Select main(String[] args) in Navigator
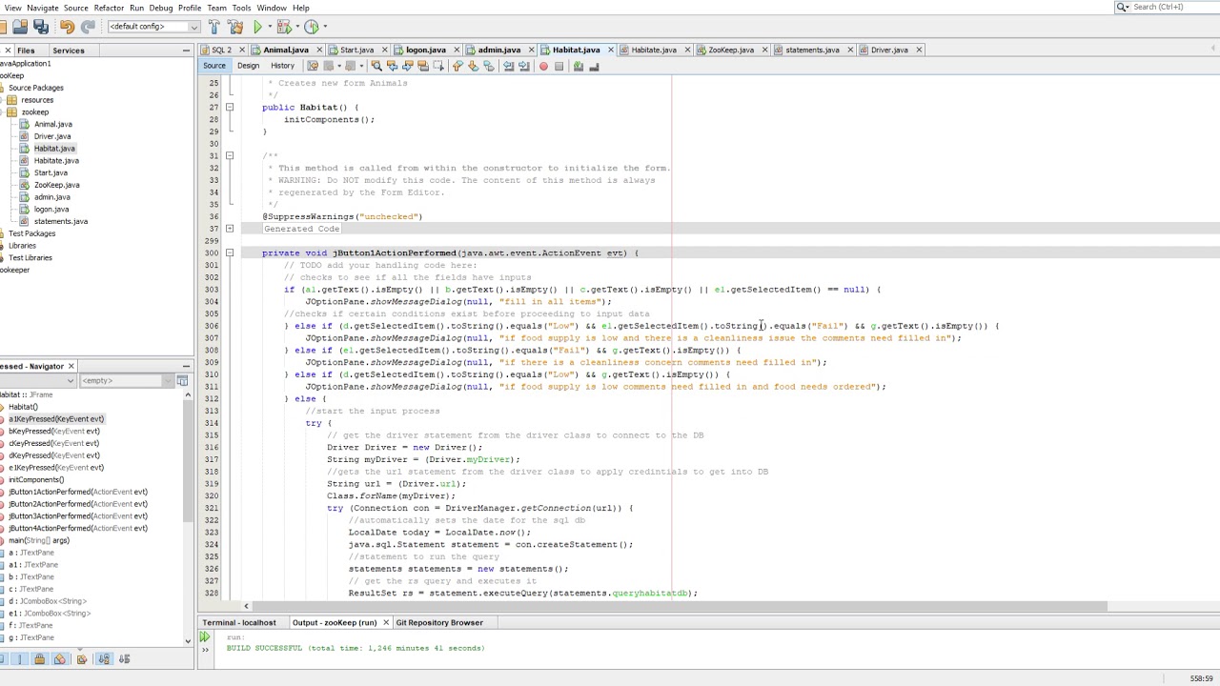The width and height of the screenshot is (1220, 686). [38, 540]
